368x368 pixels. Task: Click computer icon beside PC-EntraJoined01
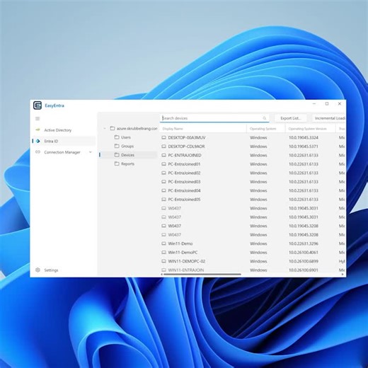163,164
